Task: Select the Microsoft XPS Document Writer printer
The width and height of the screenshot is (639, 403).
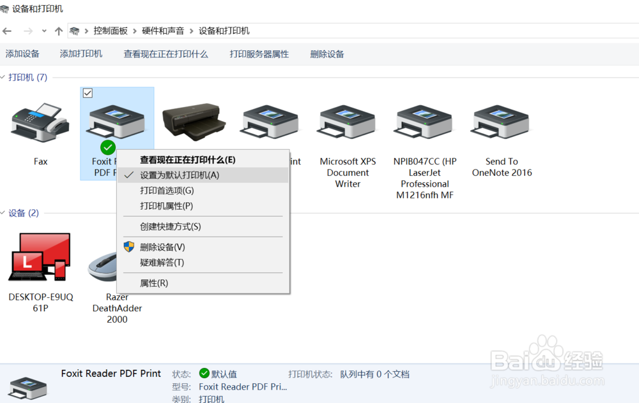Action: pyautogui.click(x=347, y=122)
